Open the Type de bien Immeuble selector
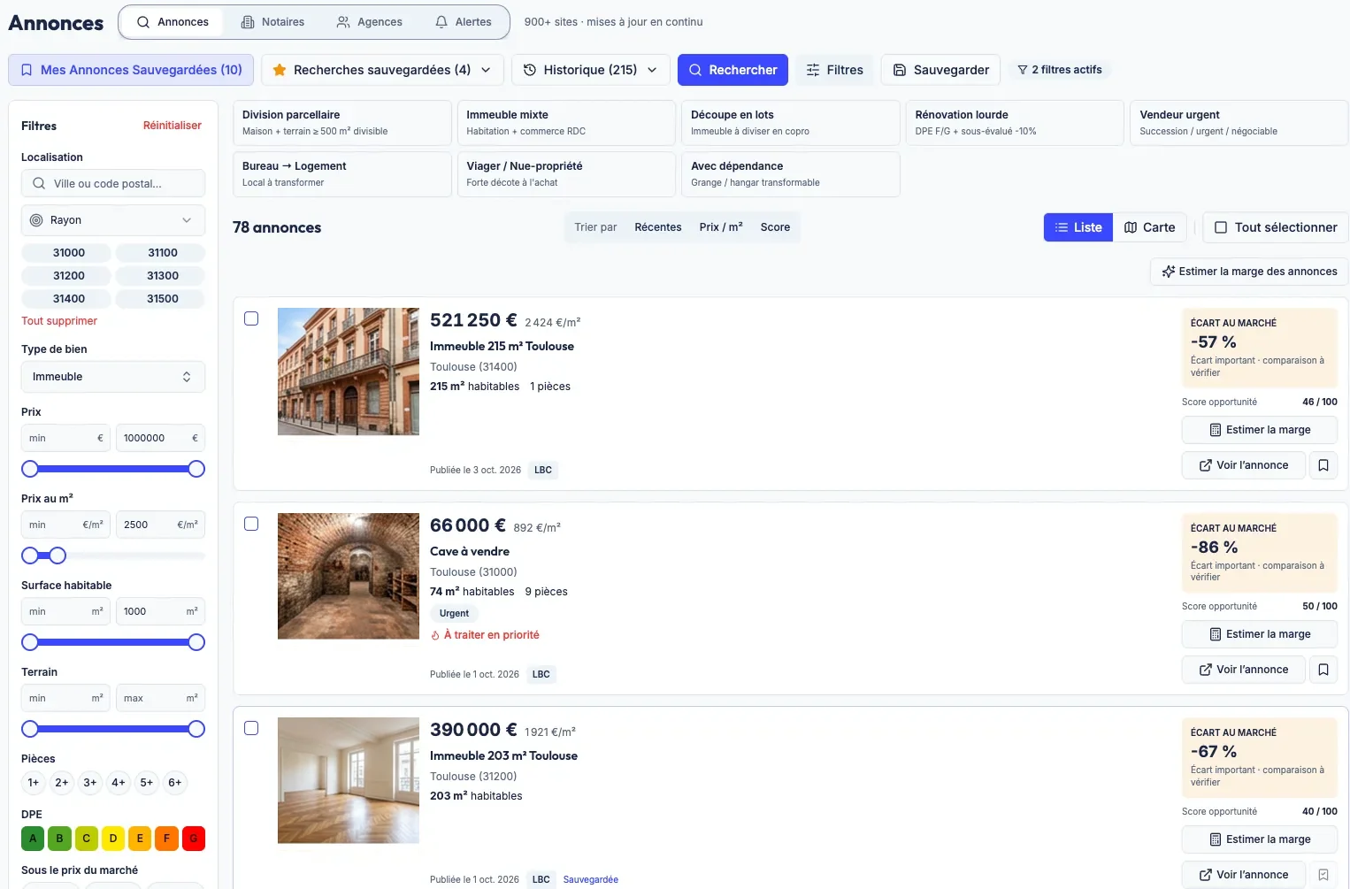Image resolution: width=1350 pixels, height=889 pixels. coord(113,377)
